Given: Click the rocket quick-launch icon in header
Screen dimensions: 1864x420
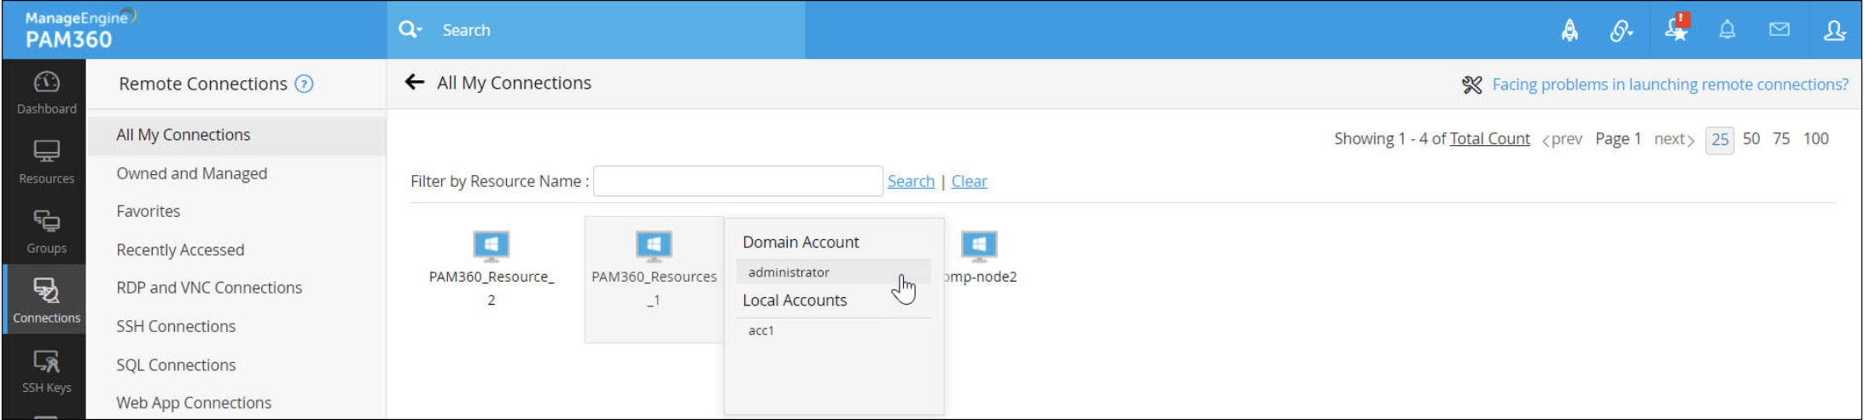Looking at the screenshot, I should point(1570,31).
